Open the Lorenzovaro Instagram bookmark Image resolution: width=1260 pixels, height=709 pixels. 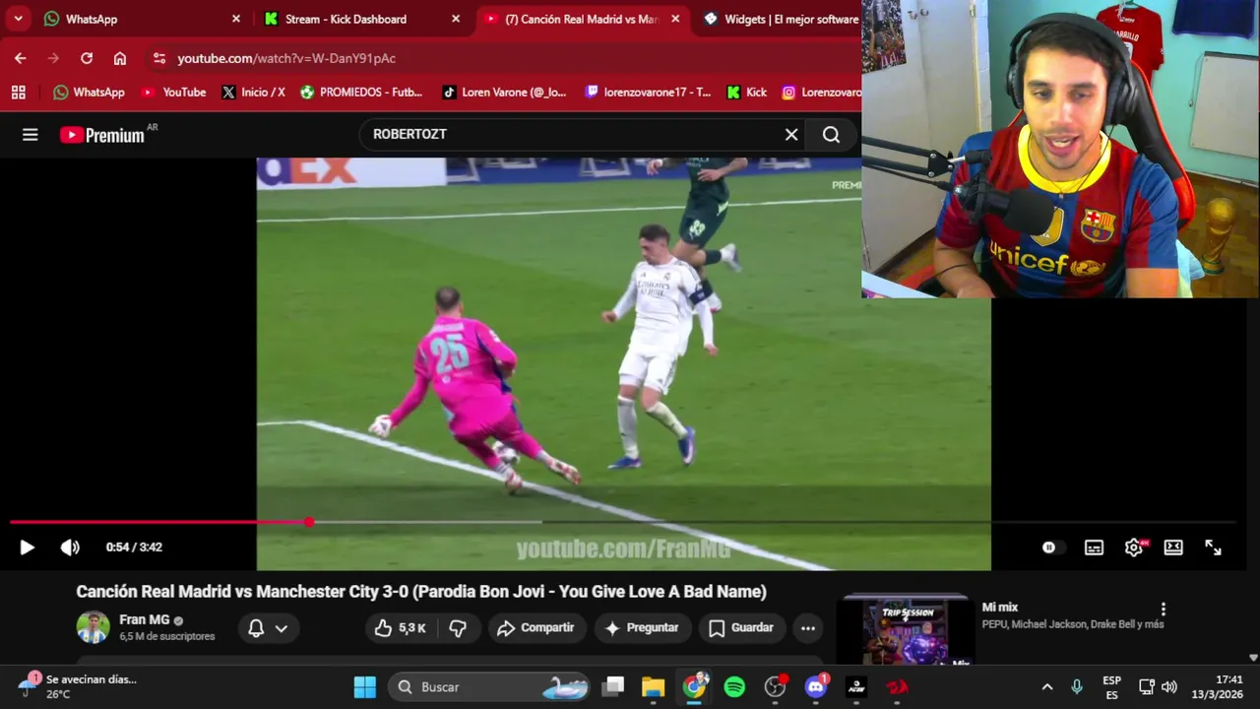(821, 92)
